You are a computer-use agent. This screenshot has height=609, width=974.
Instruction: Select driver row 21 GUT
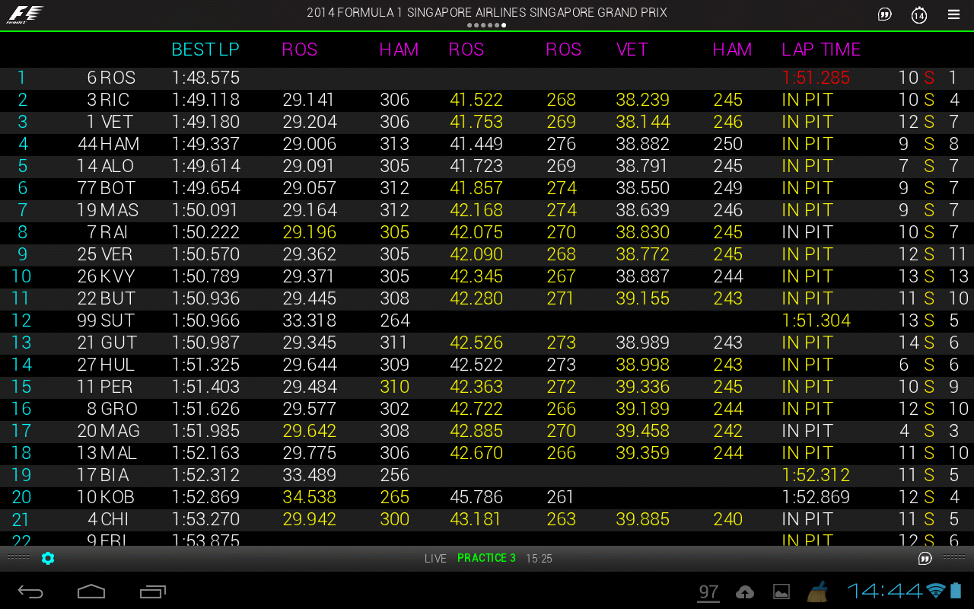(x=487, y=343)
